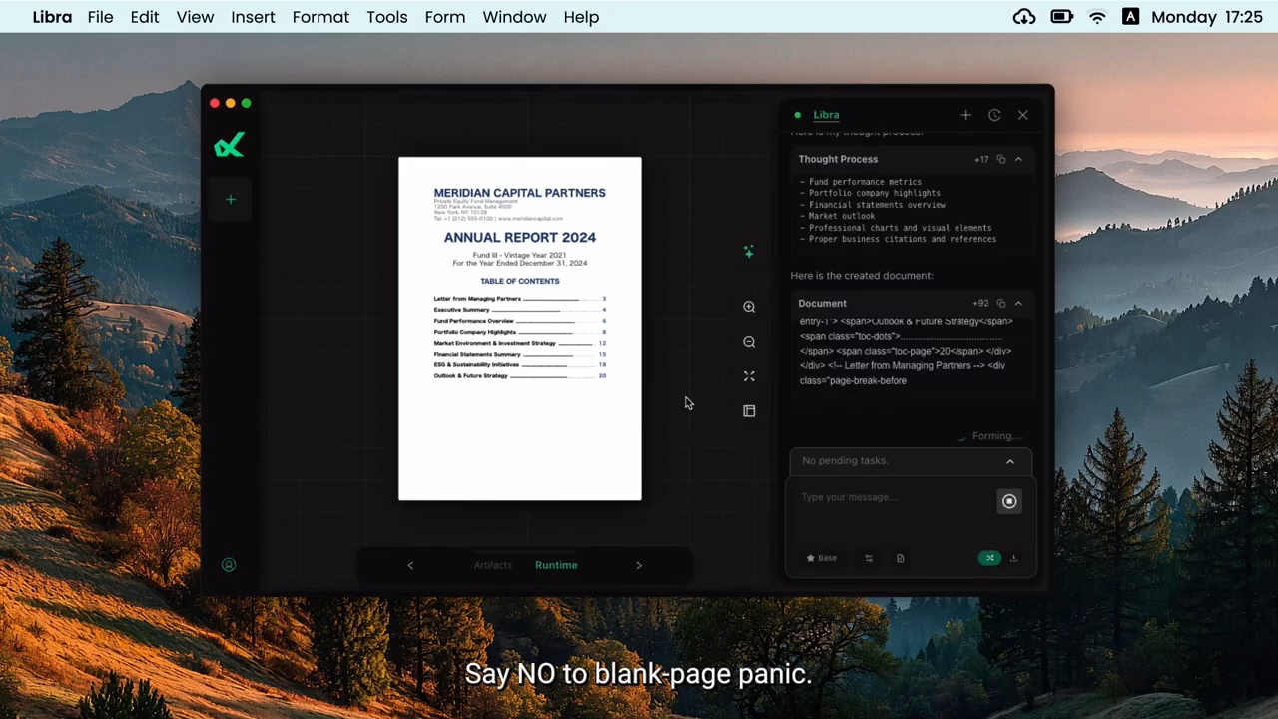Copy the Thought Process content
Viewport: 1278px width, 719px height.
pyautogui.click(x=1001, y=159)
